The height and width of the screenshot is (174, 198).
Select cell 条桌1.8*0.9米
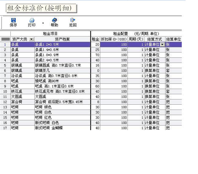(x=63, y=55)
